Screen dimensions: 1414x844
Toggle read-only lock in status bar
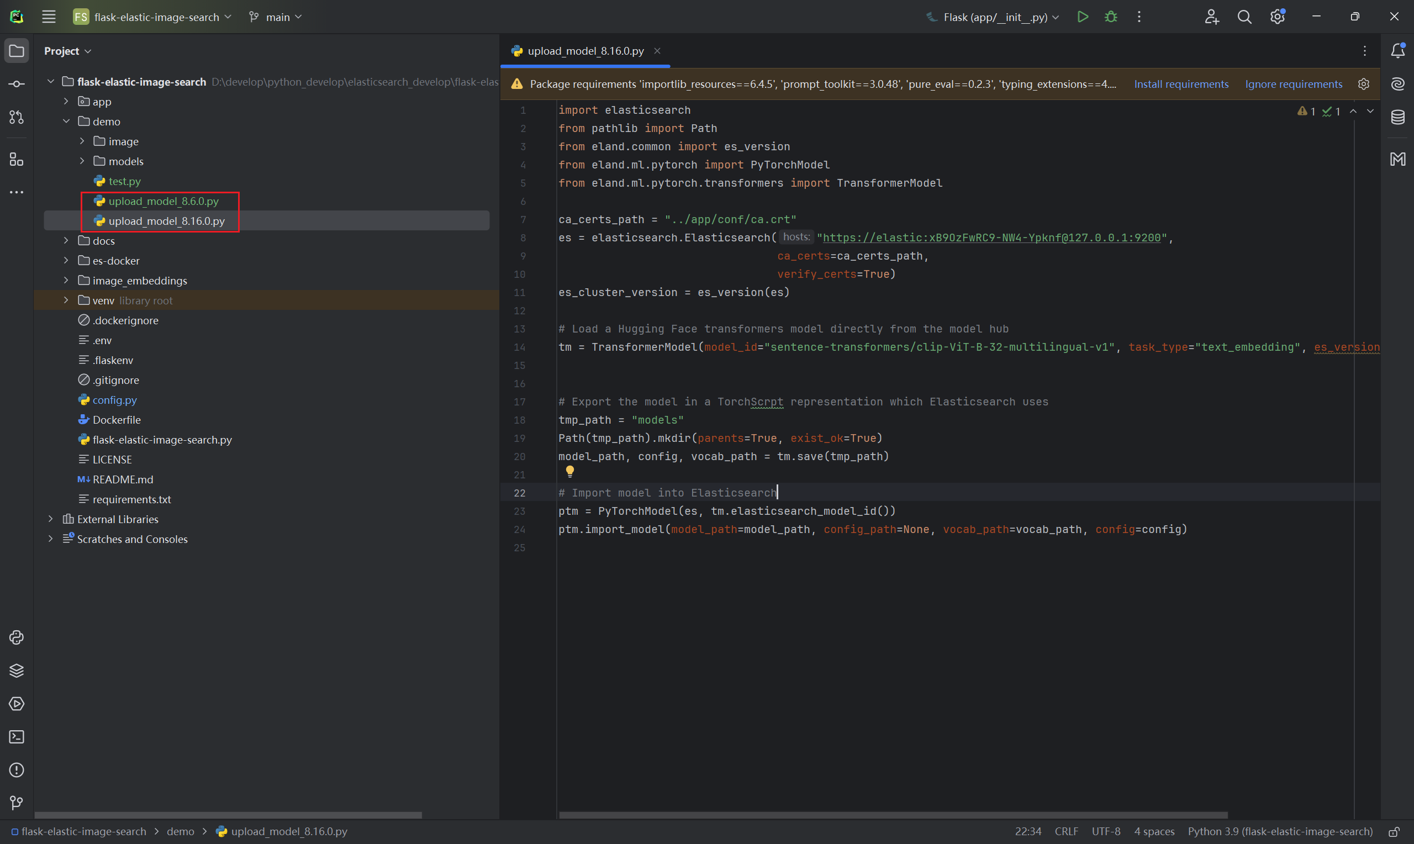(x=1394, y=831)
